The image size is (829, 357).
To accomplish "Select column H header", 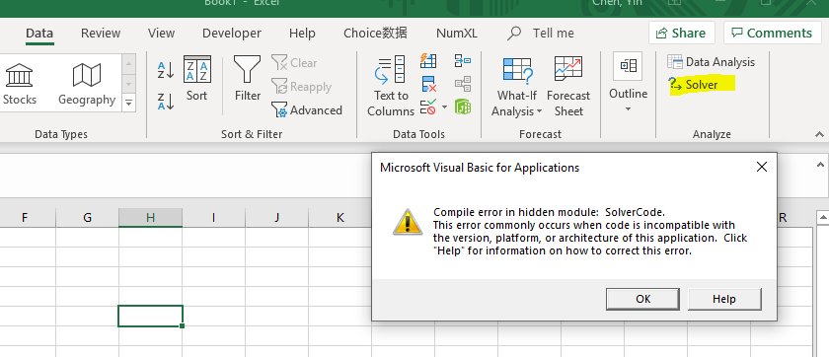I will point(150,218).
